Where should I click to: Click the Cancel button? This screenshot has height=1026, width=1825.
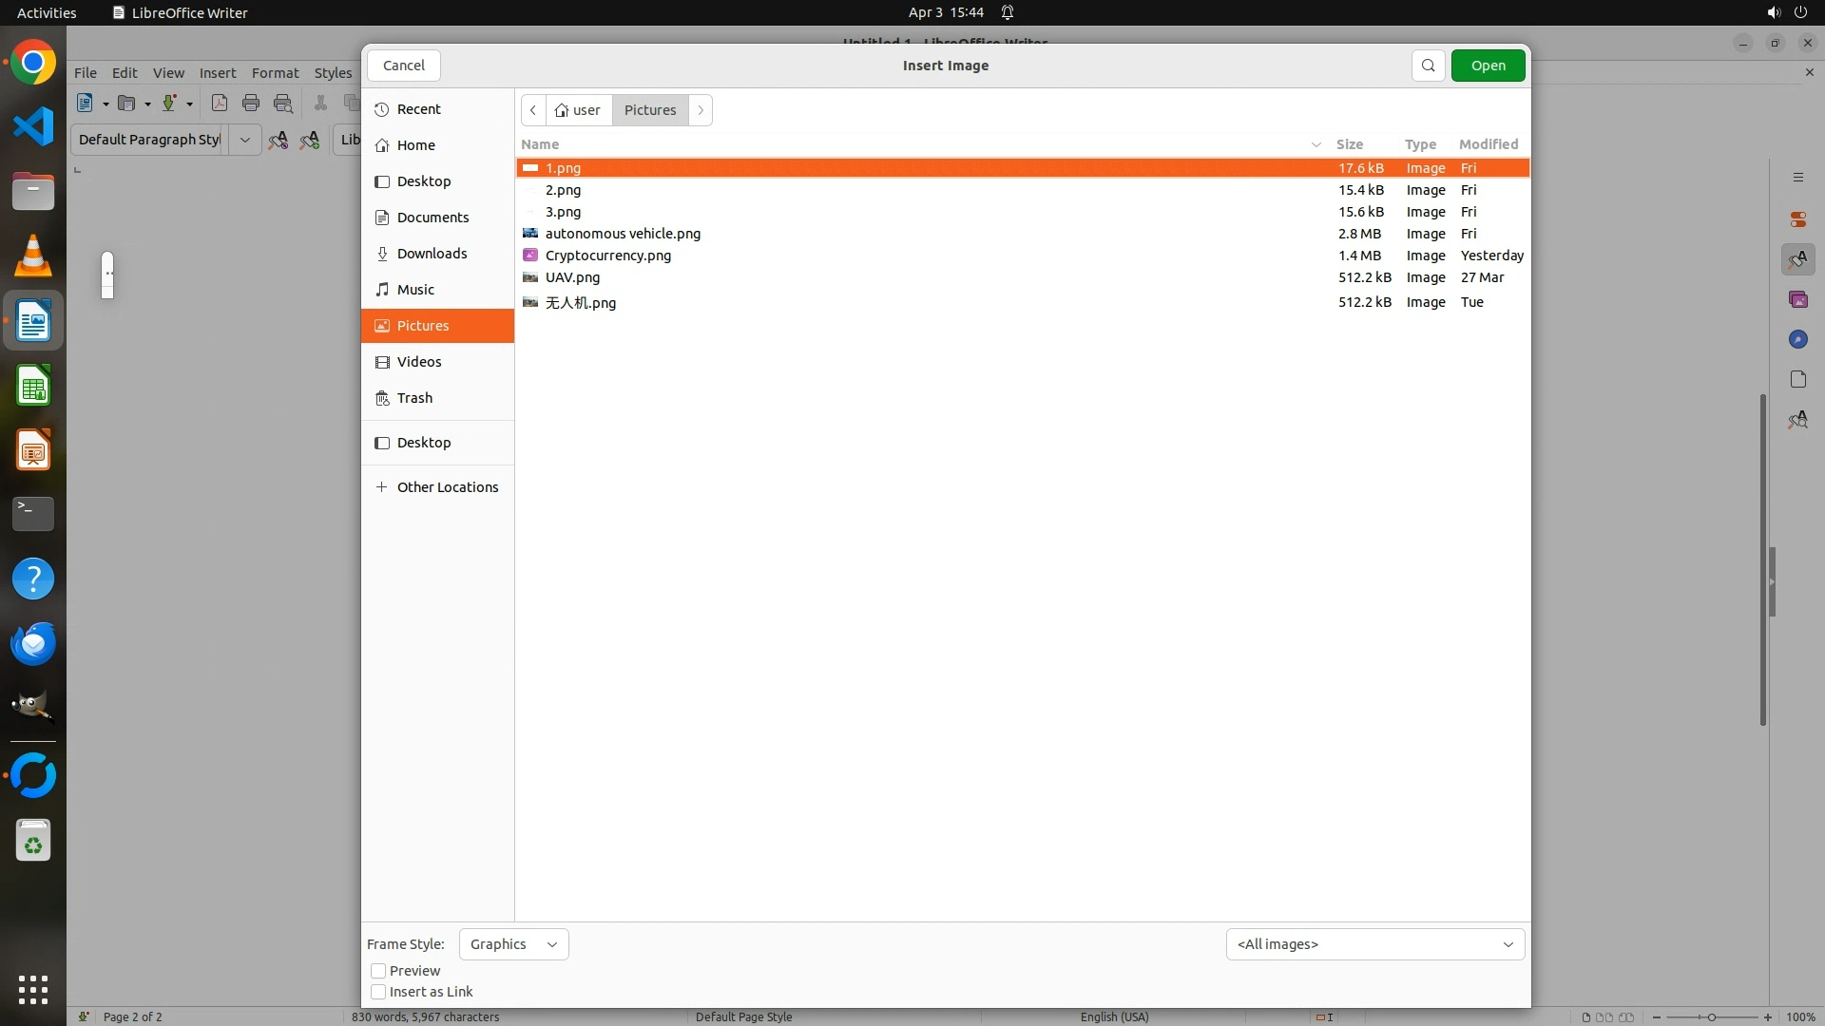click(x=404, y=66)
